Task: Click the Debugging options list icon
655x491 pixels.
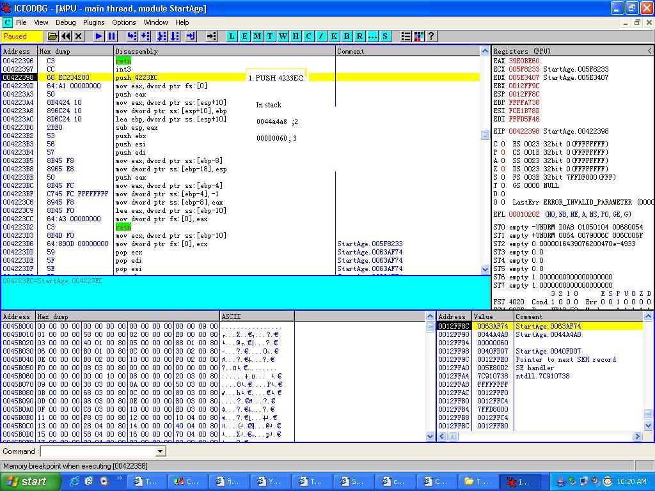Action: [x=406, y=36]
